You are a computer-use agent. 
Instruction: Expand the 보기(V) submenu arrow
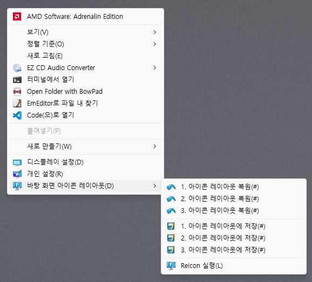[155, 32]
